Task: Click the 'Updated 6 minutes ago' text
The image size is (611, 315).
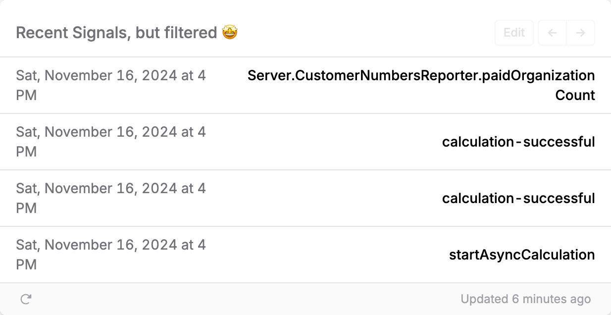Action: (525, 299)
